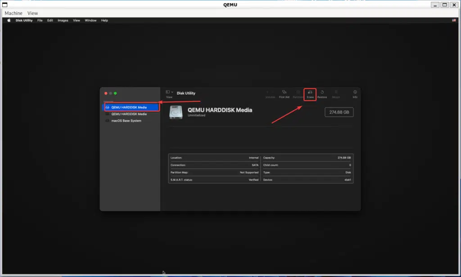This screenshot has height=277, width=461.
Task: Click the Partition Map: Not Supported row
Action: click(x=214, y=173)
